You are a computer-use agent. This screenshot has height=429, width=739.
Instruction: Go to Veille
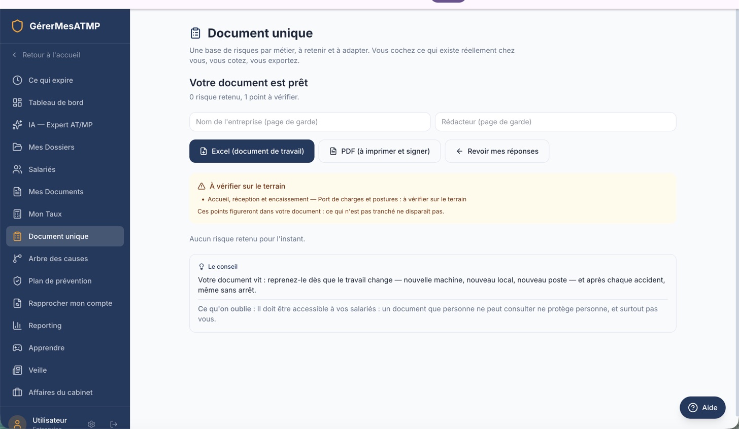pos(65,370)
